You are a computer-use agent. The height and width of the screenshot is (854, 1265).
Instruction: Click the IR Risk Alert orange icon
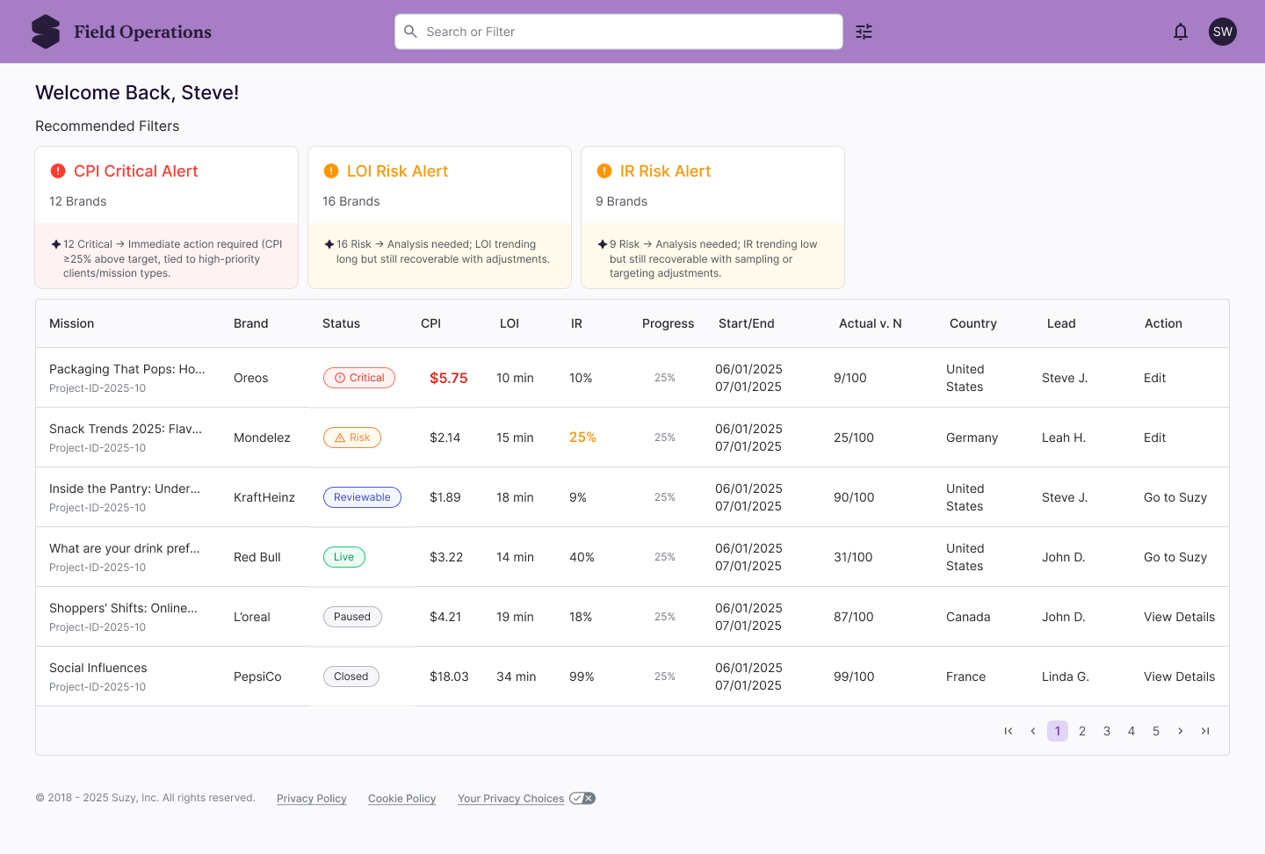604,171
